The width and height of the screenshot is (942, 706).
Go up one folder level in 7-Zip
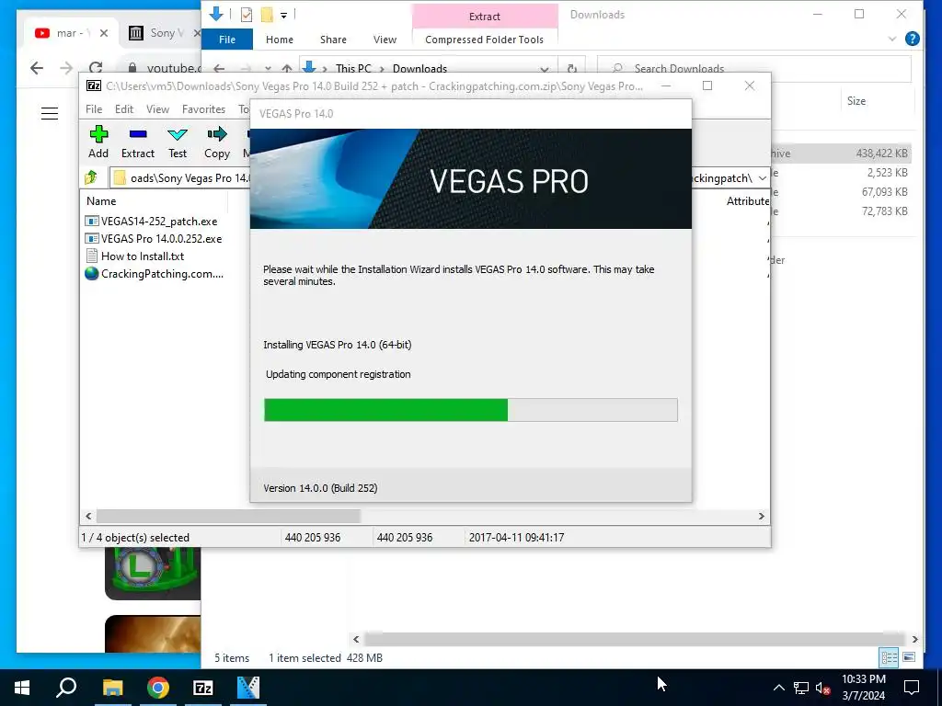pyautogui.click(x=91, y=177)
